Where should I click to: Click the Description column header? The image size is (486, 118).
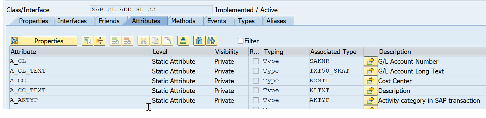click(432, 52)
